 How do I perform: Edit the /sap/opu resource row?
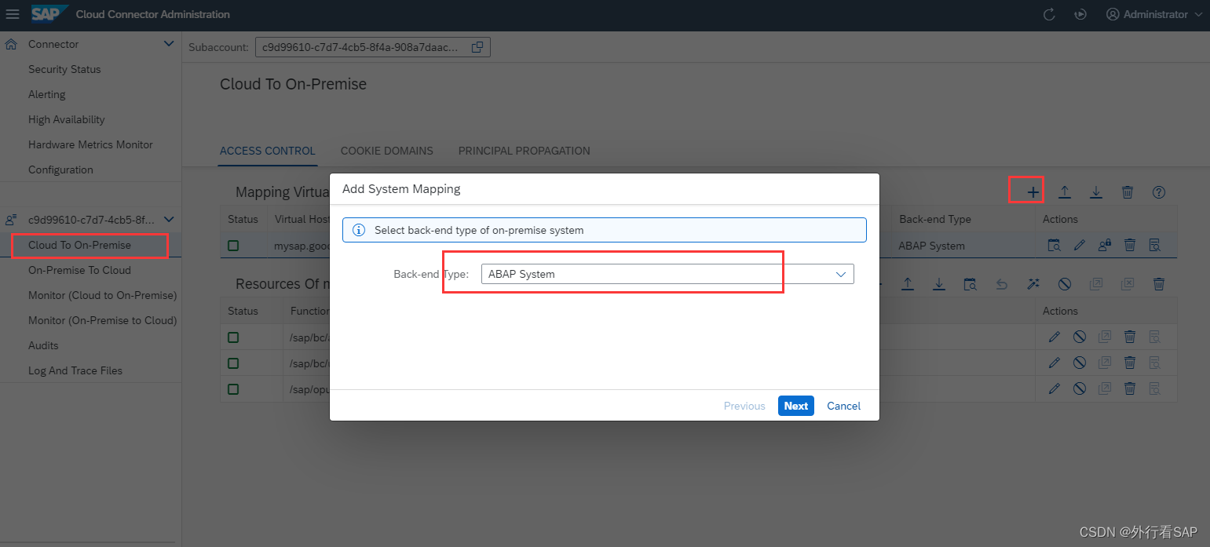1055,388
